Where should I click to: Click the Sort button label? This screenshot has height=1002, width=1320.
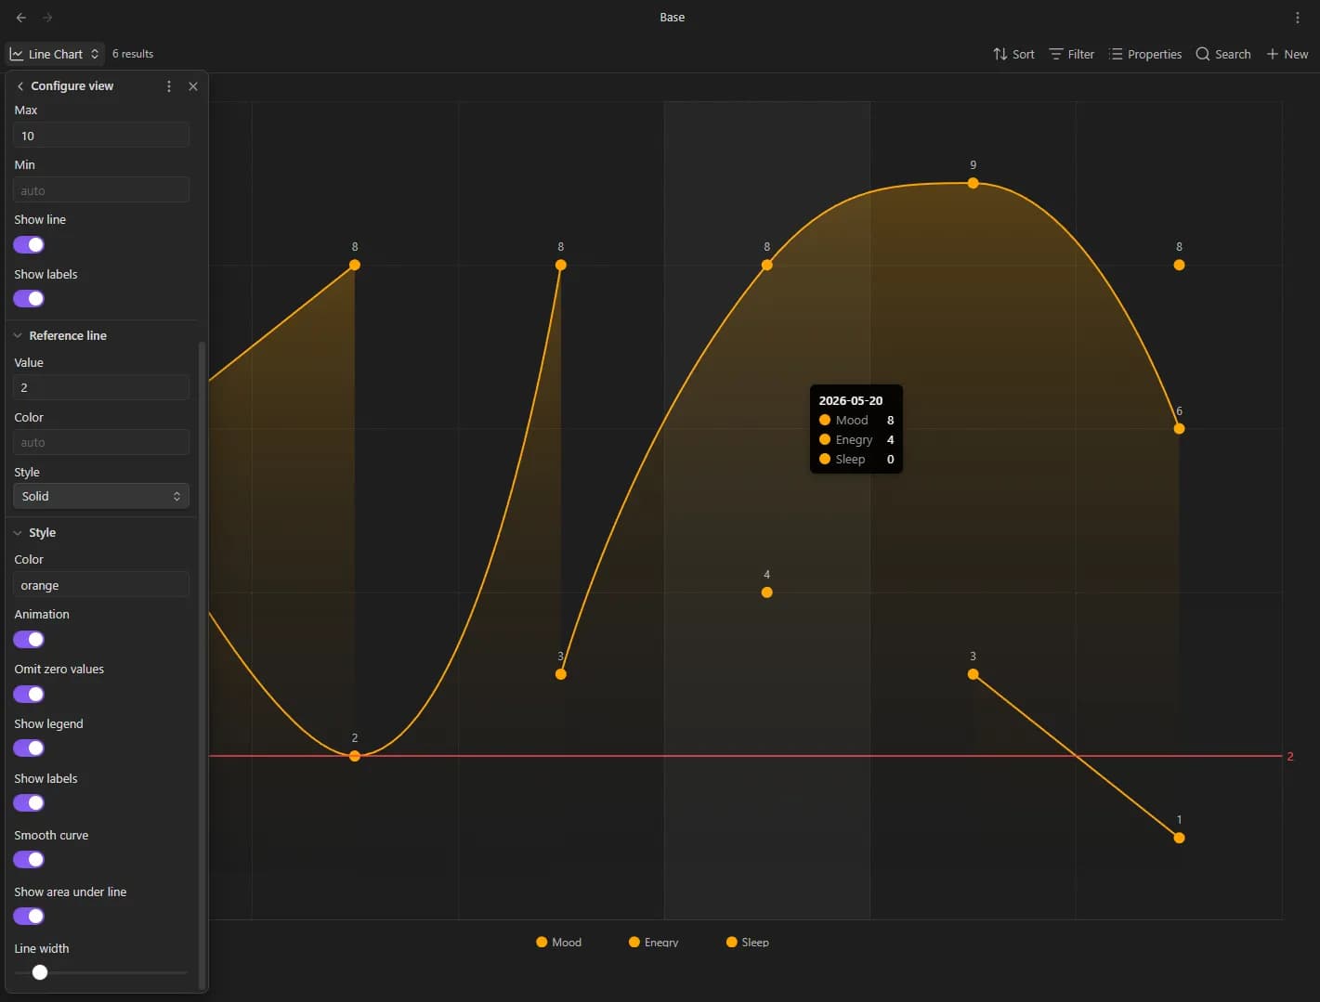1023,55
